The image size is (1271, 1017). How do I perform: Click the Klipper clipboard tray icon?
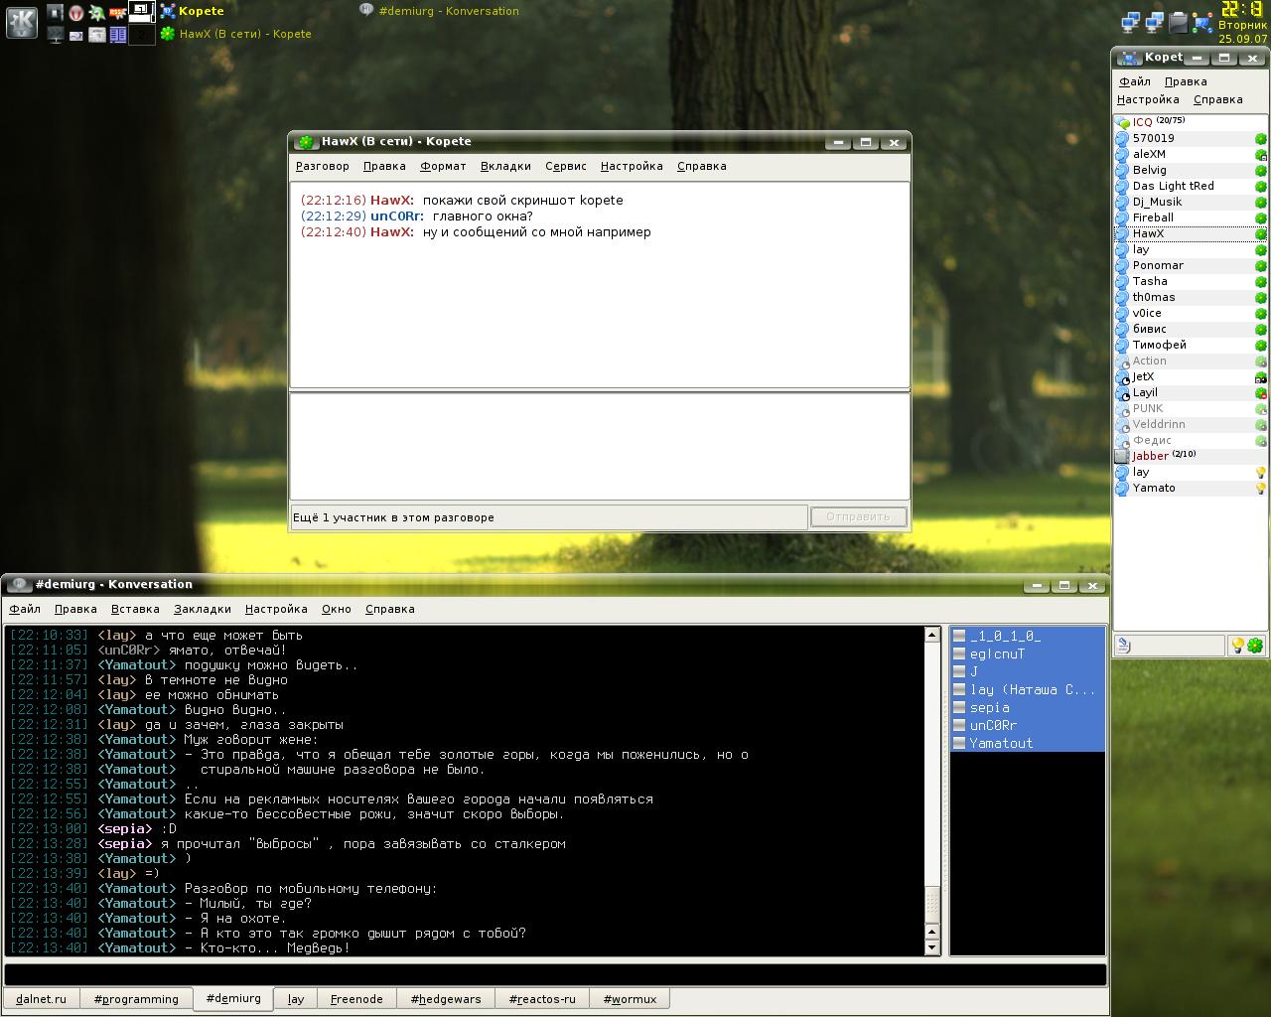pos(1179,21)
